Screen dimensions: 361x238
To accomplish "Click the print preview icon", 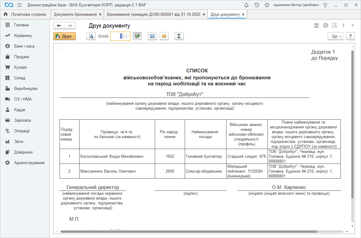I will click(91, 36).
